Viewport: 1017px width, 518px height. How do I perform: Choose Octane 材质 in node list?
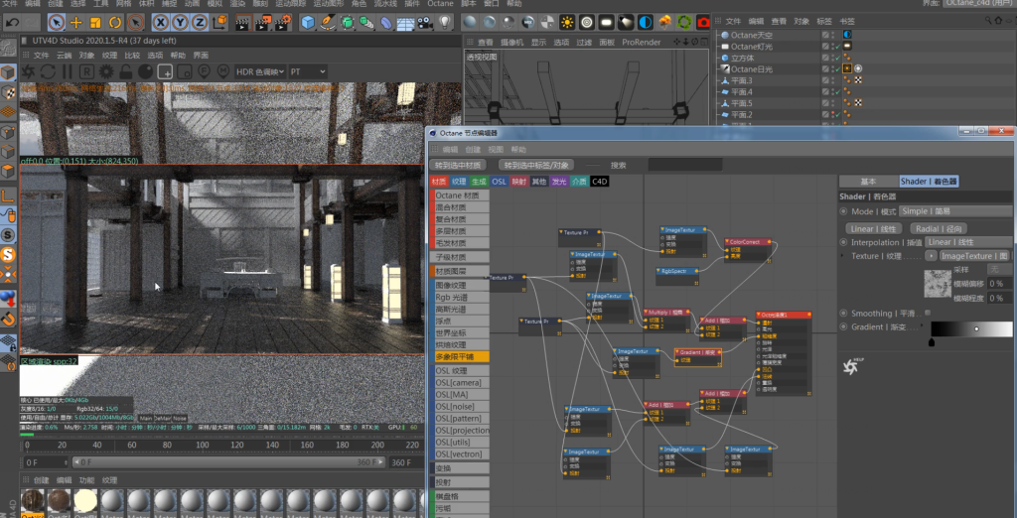460,195
